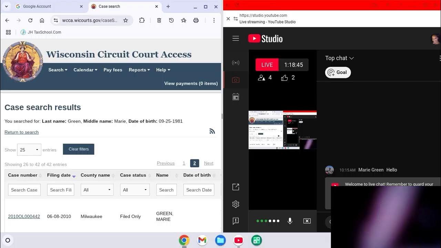Open the show entries count dropdown
Viewport: 441px width, 248px height.
tap(29, 150)
